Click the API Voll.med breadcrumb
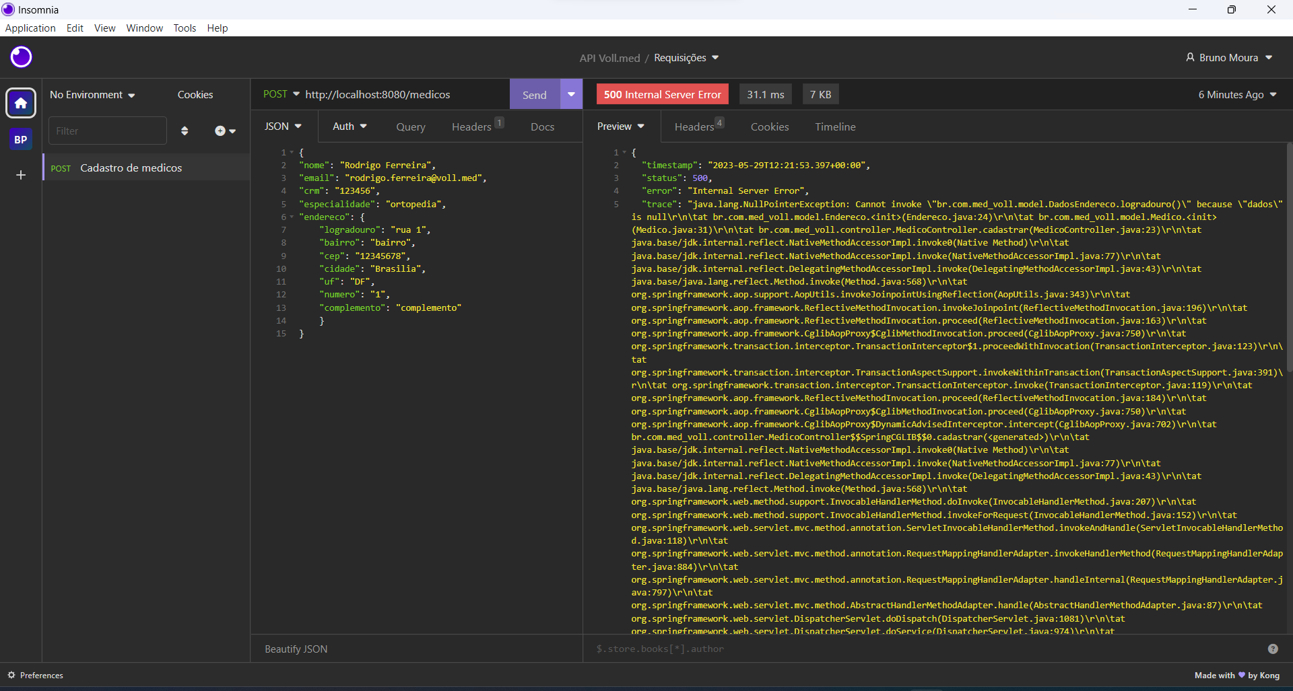The width and height of the screenshot is (1293, 691). click(610, 58)
